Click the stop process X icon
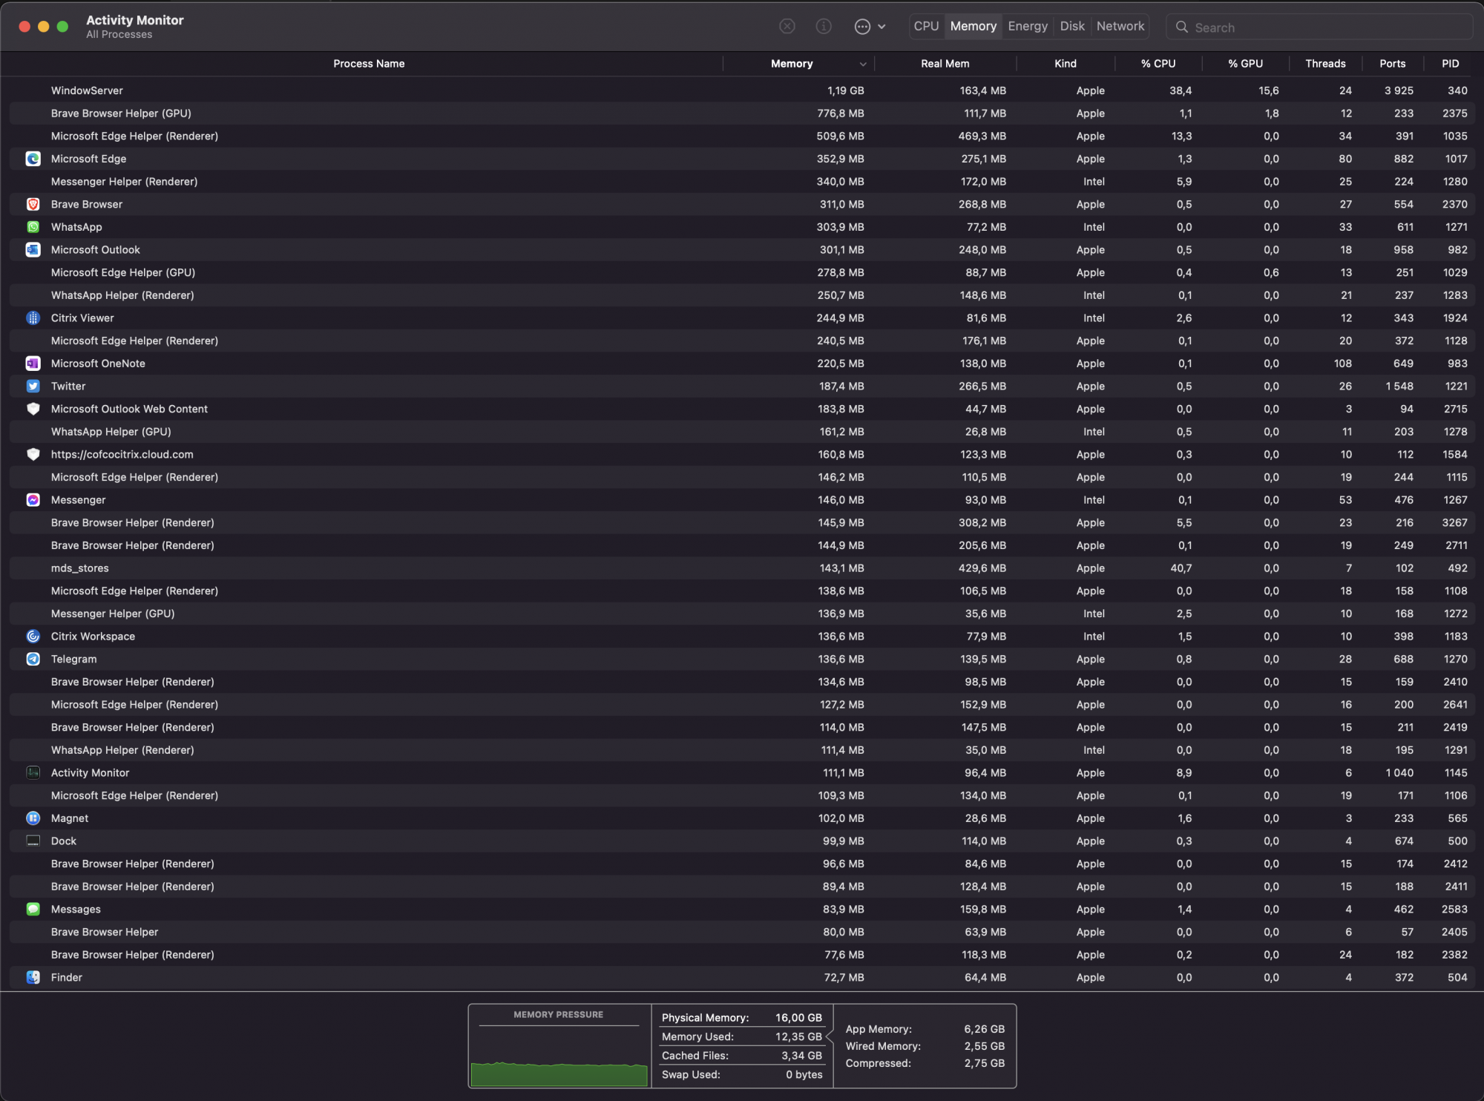The width and height of the screenshot is (1484, 1101). (787, 27)
